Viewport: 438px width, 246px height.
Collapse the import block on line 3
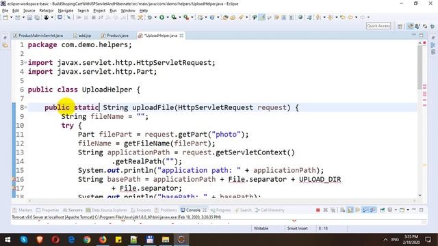pos(25,62)
